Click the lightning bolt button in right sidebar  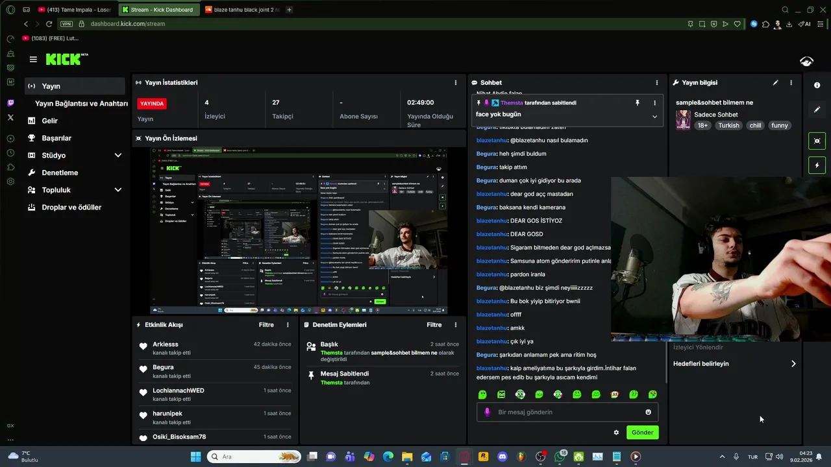[817, 165]
